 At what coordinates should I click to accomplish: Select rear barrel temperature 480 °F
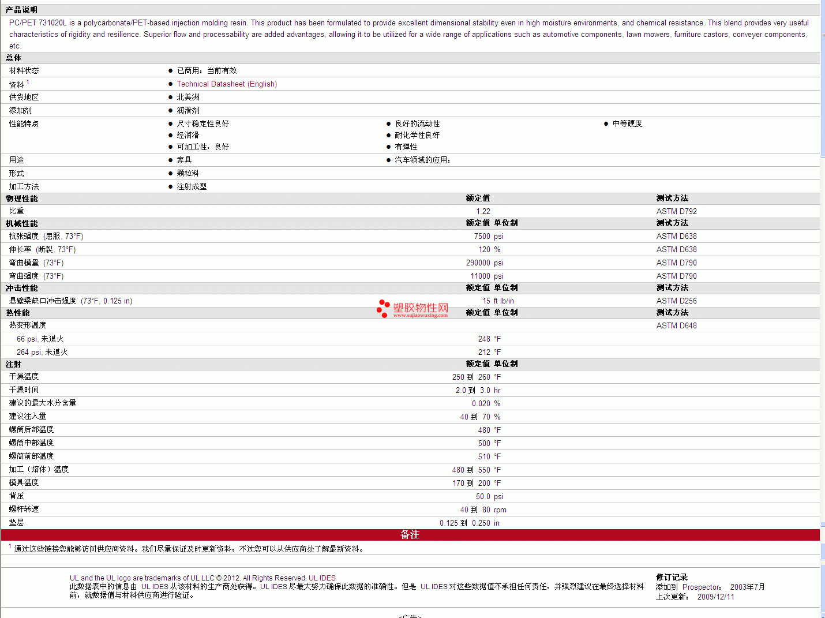489,430
